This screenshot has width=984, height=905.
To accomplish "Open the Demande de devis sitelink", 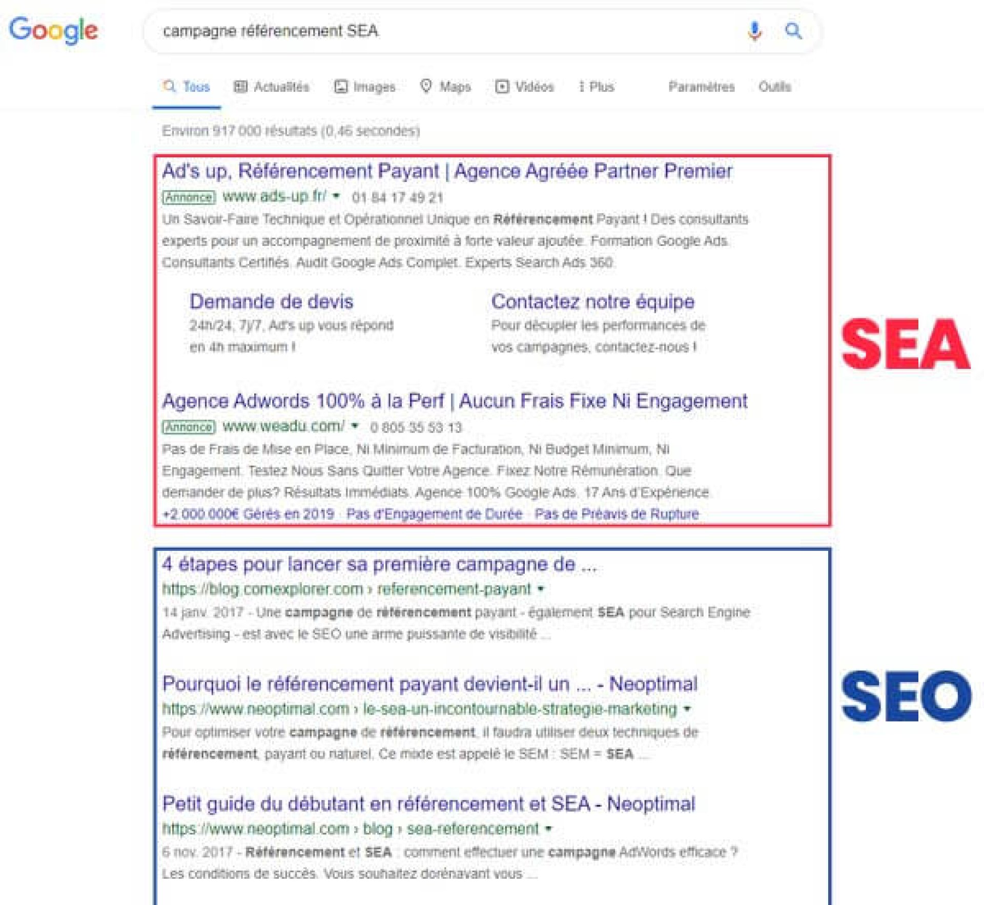I will click(x=271, y=302).
